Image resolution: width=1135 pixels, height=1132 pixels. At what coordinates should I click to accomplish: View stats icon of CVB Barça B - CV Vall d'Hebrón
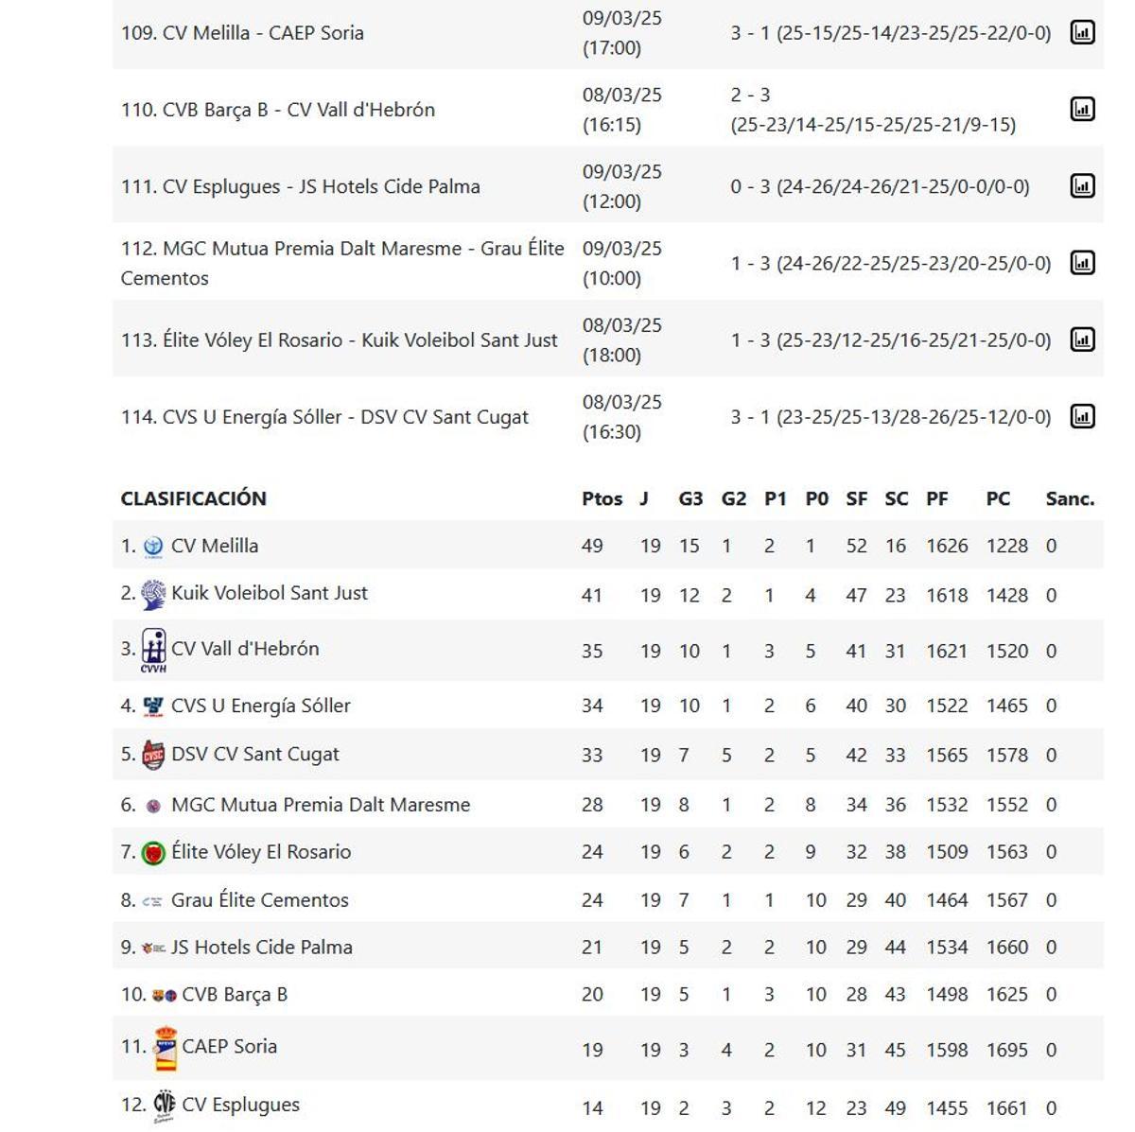tap(1082, 108)
